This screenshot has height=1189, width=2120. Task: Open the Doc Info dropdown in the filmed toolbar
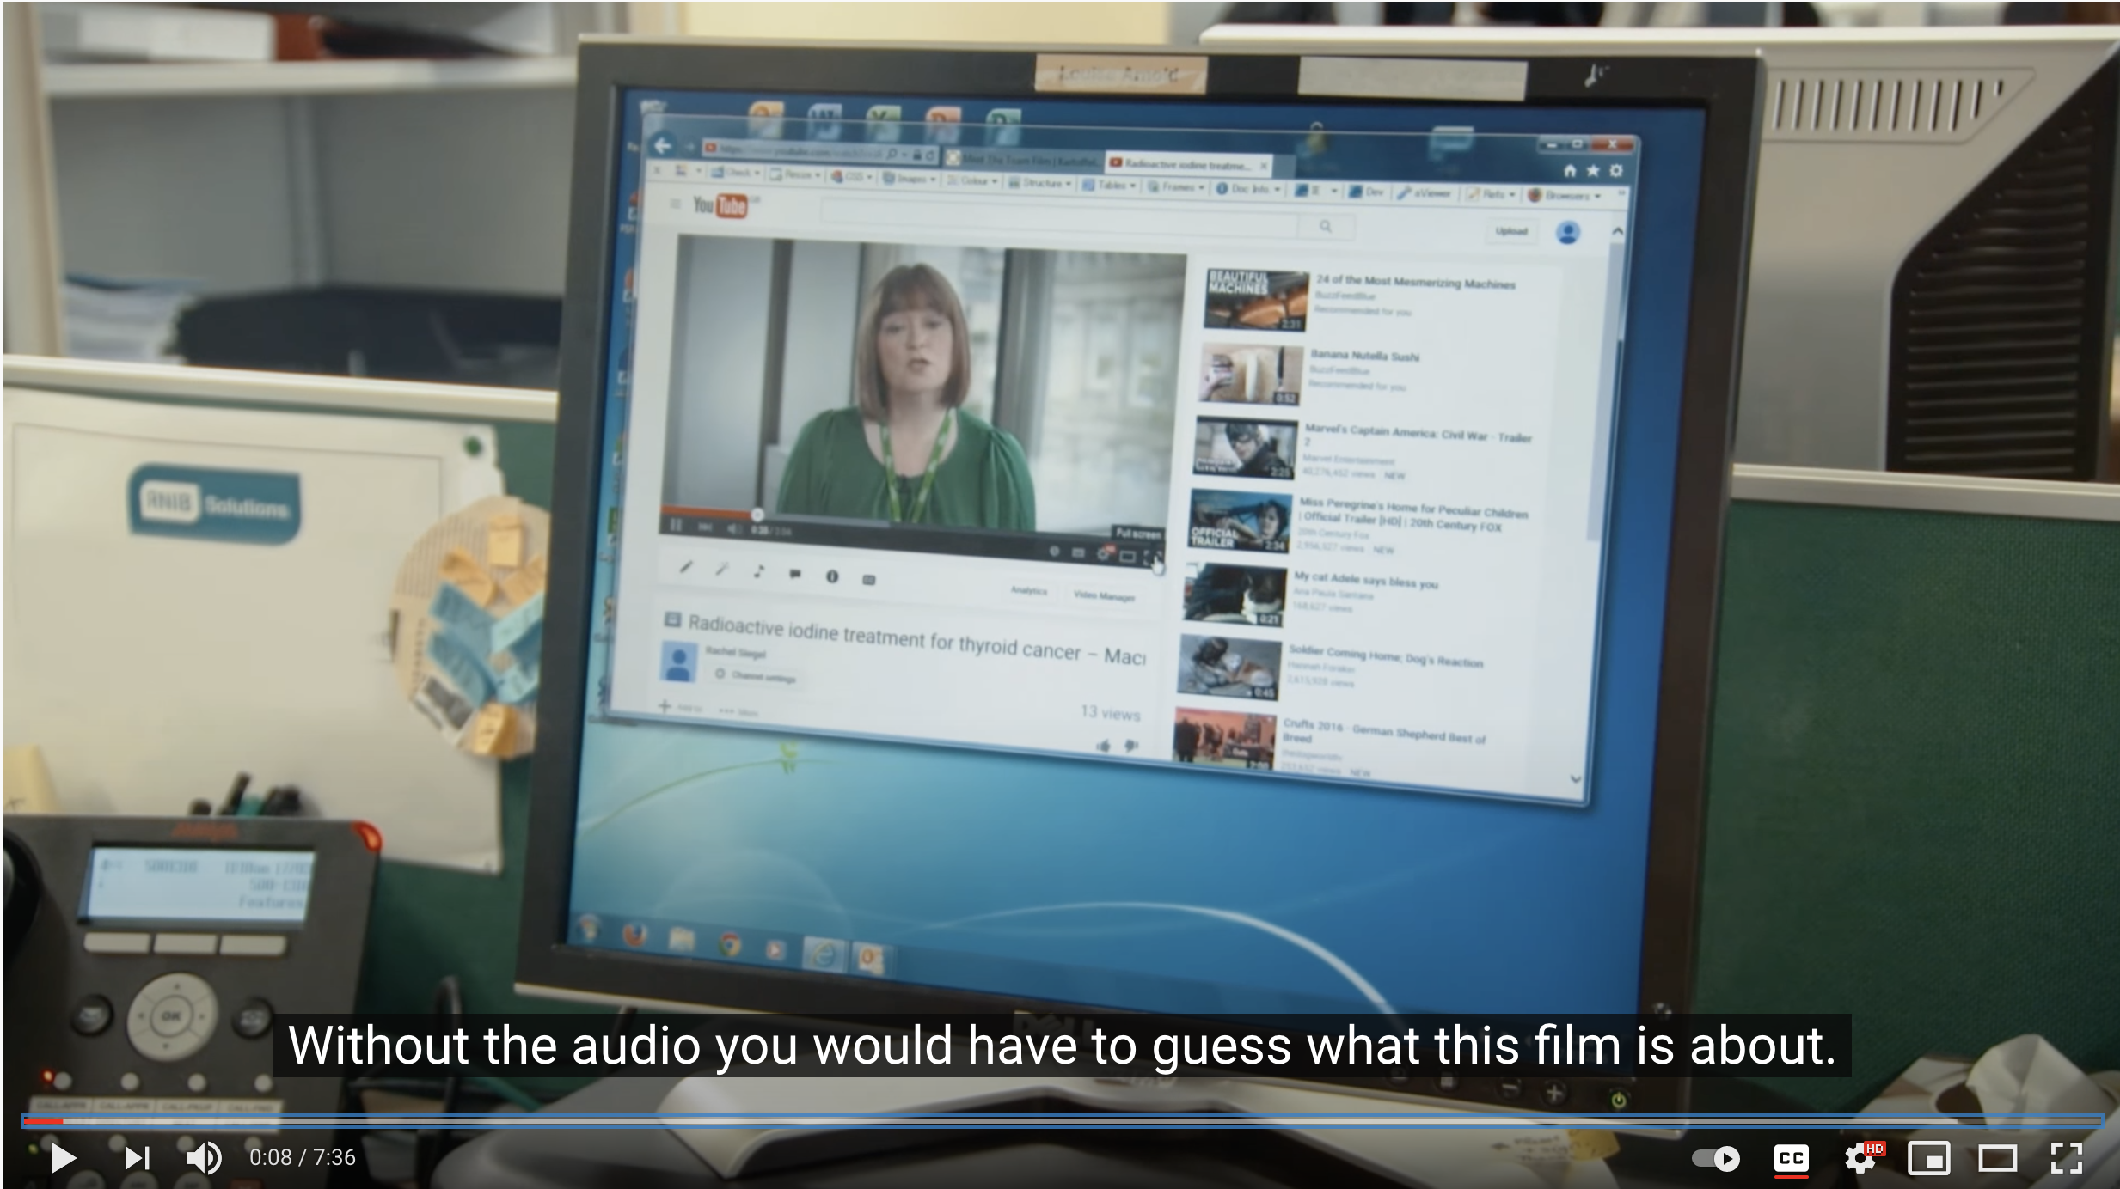[1247, 188]
